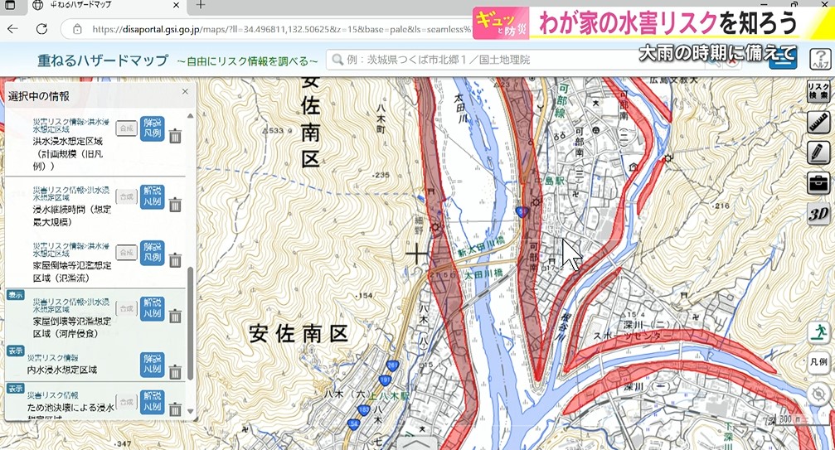The image size is (835, 450).
Task: Toggle 合成 for 家屋倒壊(河岸侵食) layer
Action: (x=127, y=308)
